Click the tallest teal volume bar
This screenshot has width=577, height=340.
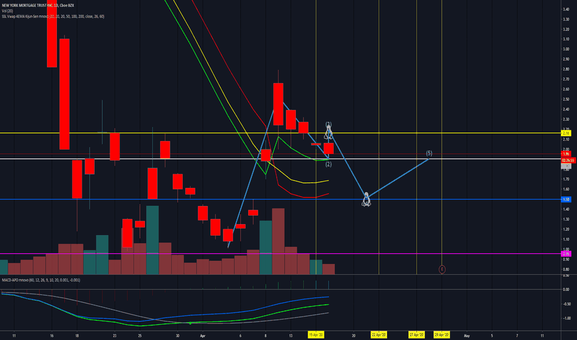[x=153, y=240]
